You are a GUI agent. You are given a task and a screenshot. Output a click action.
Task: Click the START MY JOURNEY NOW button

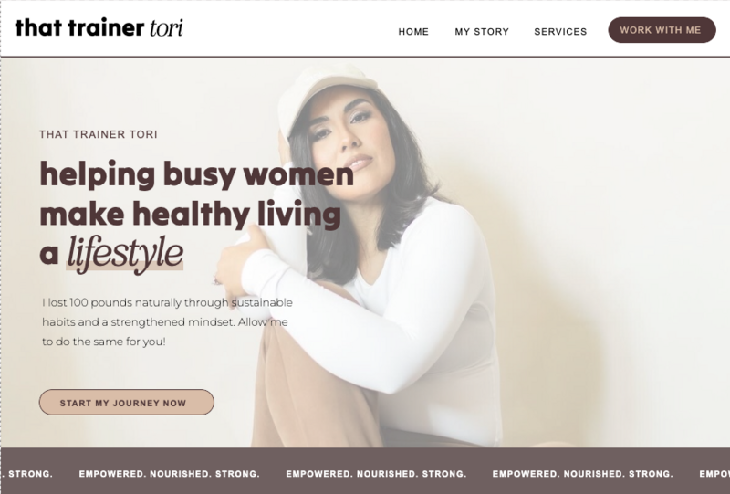click(x=127, y=402)
